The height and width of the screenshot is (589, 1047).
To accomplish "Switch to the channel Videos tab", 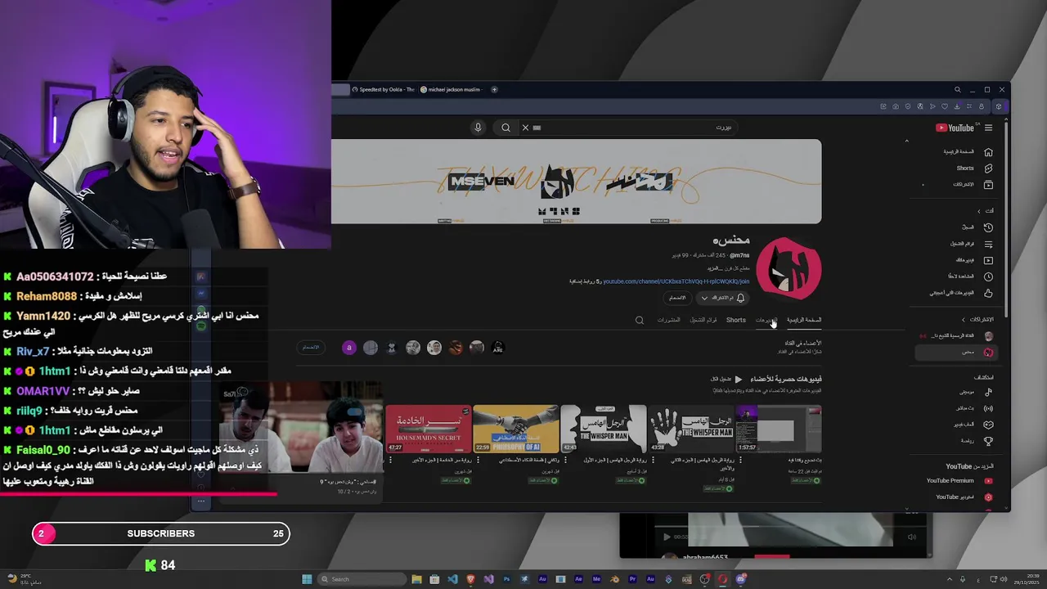I will pos(766,320).
